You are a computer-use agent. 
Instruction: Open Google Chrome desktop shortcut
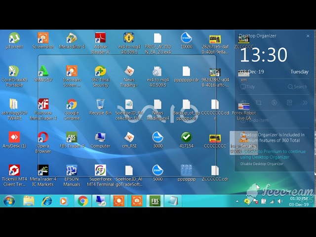click(72, 105)
